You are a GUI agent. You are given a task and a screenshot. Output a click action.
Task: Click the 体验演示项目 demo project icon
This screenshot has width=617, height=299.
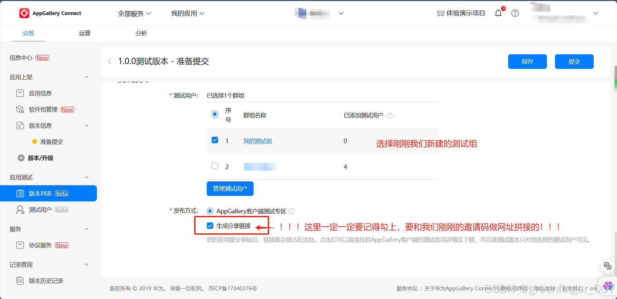pos(440,14)
